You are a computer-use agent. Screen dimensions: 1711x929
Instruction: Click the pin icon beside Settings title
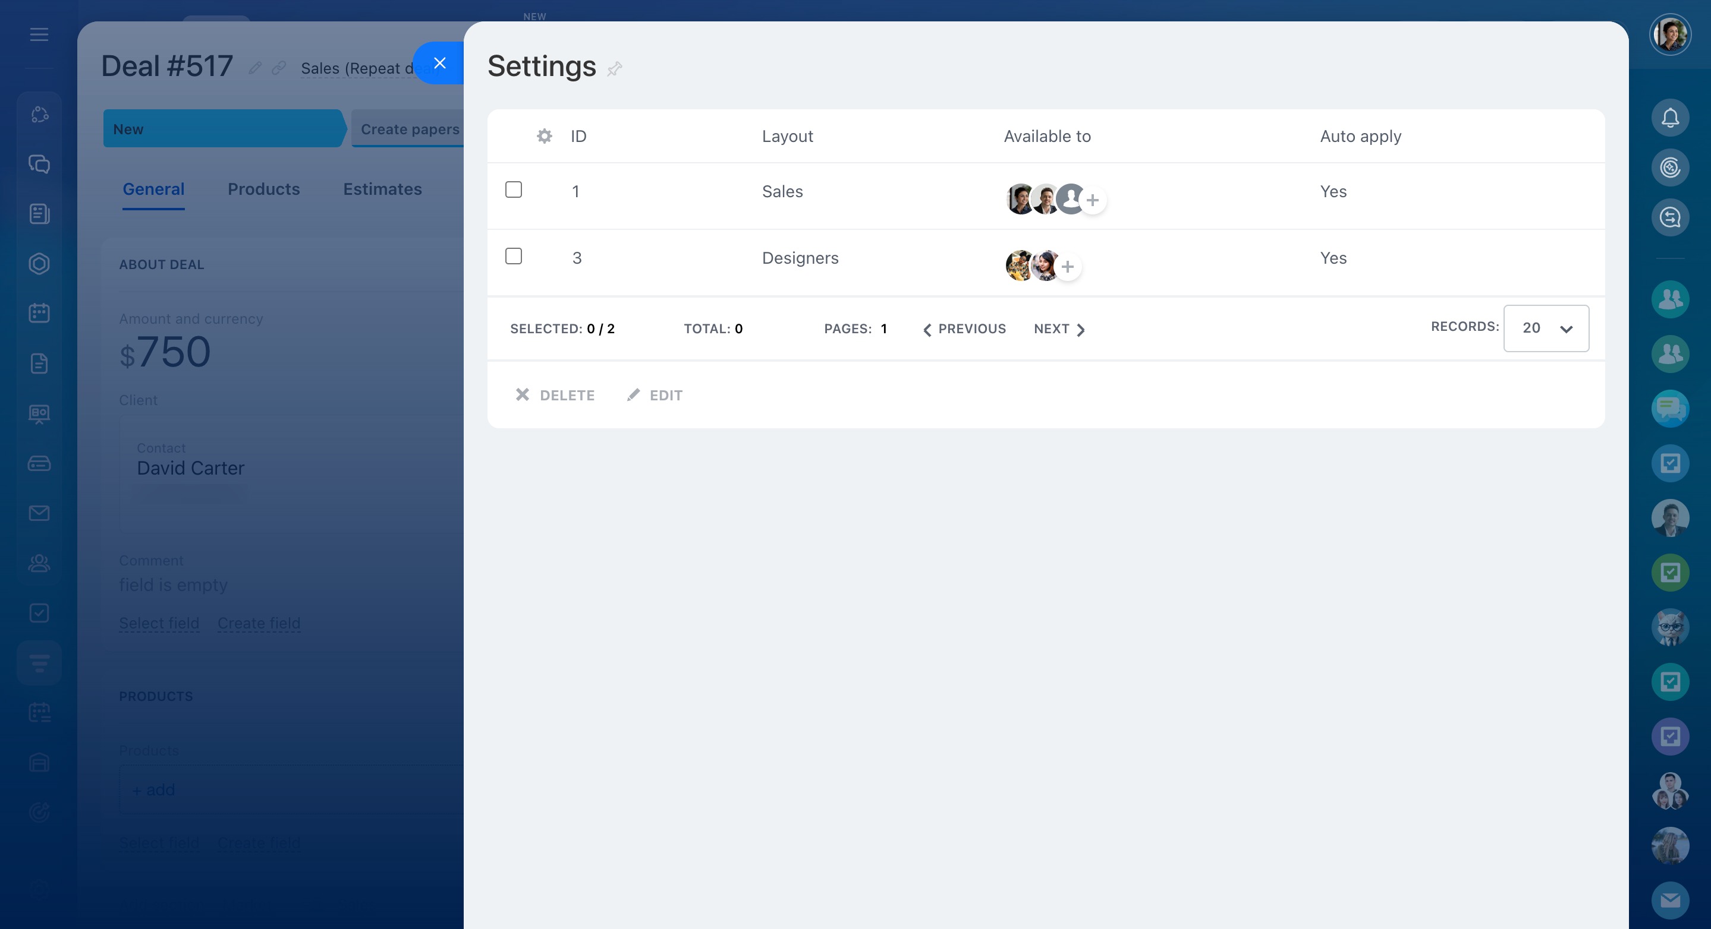click(614, 68)
